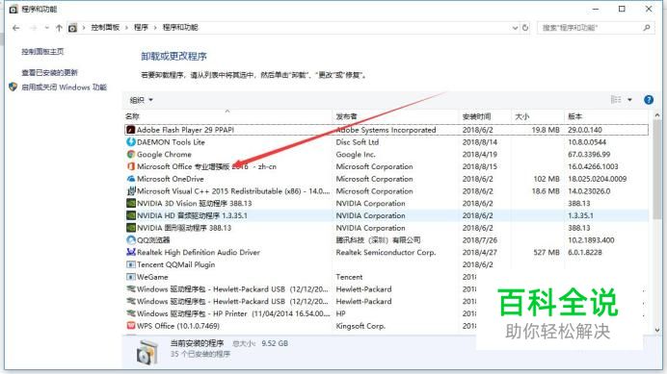Click Tencent QQMail Plugin icon
The width and height of the screenshot is (667, 374).
coord(131,264)
